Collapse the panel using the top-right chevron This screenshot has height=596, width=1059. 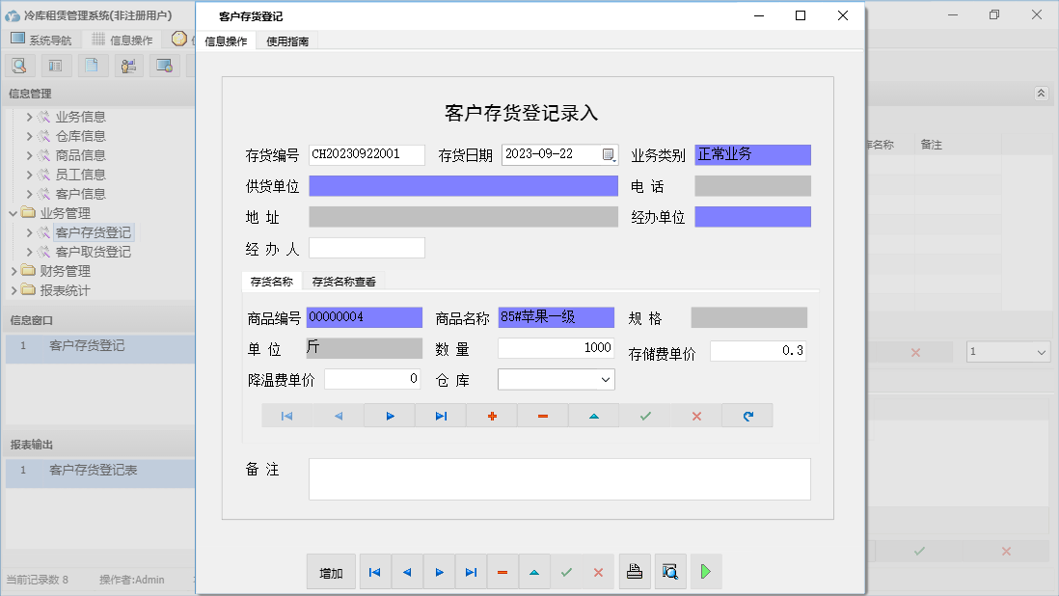tap(1040, 94)
